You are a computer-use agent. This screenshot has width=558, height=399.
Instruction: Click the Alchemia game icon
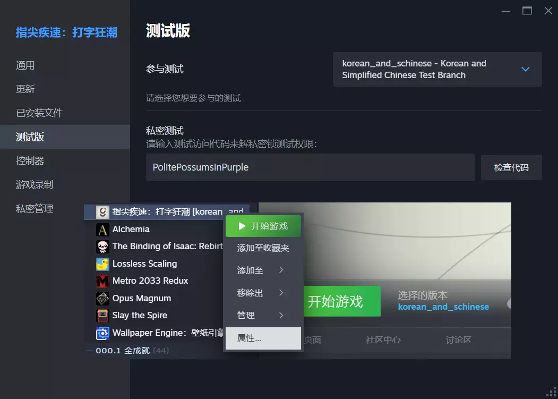(102, 230)
